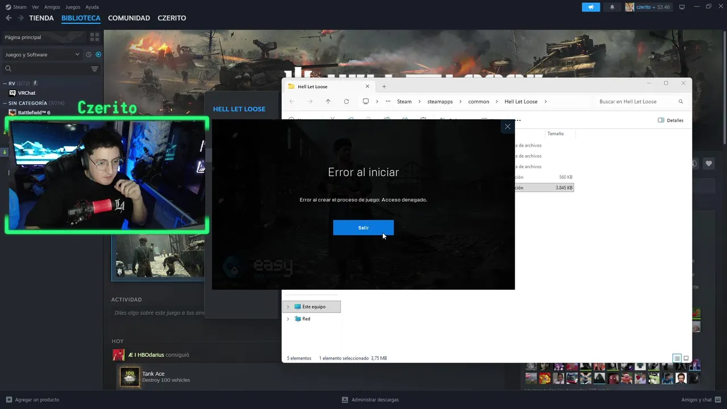This screenshot has height=409, width=727.
Task: Add a new Explorer tab
Action: pos(384,86)
